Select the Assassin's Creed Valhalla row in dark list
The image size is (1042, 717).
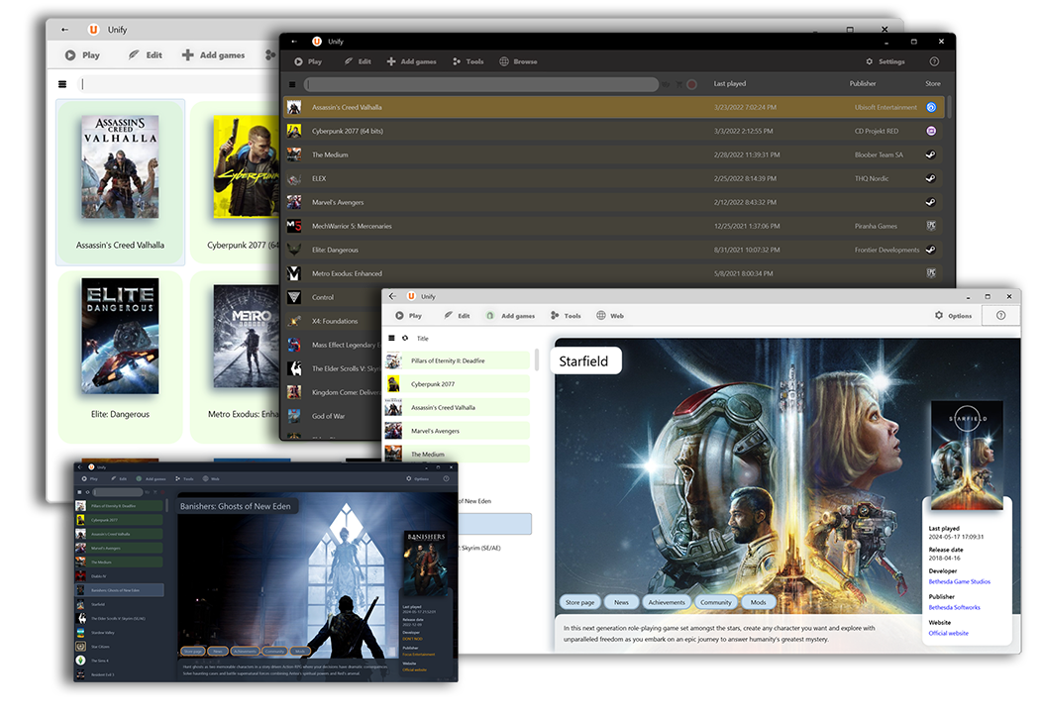click(614, 107)
